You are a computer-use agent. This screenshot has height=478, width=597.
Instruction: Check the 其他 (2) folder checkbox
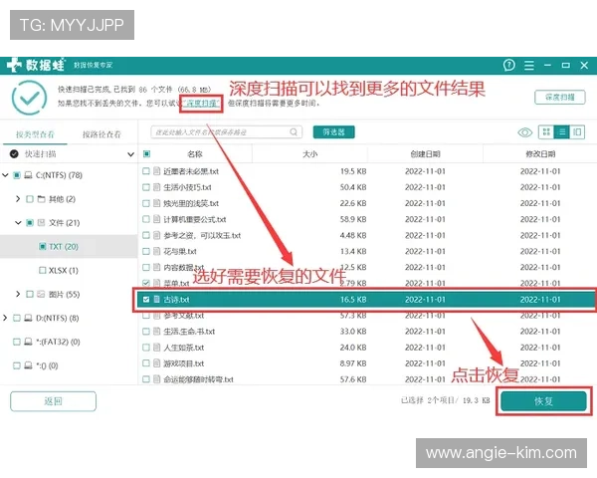pyautogui.click(x=30, y=199)
